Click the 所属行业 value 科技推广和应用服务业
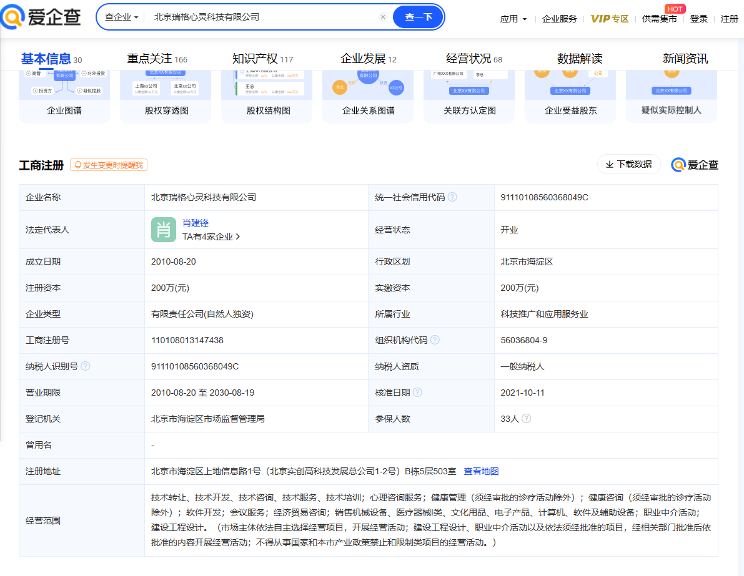Viewport: 744px width, 576px height. (544, 314)
